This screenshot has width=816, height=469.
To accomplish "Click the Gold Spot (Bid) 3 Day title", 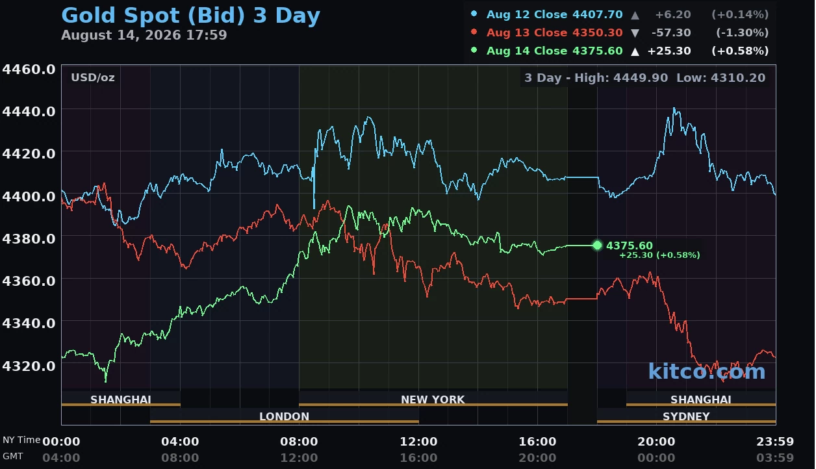I will coord(190,15).
